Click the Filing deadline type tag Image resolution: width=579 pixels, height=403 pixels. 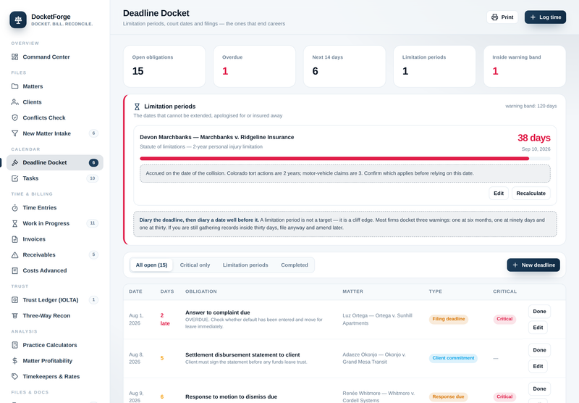pyautogui.click(x=449, y=319)
